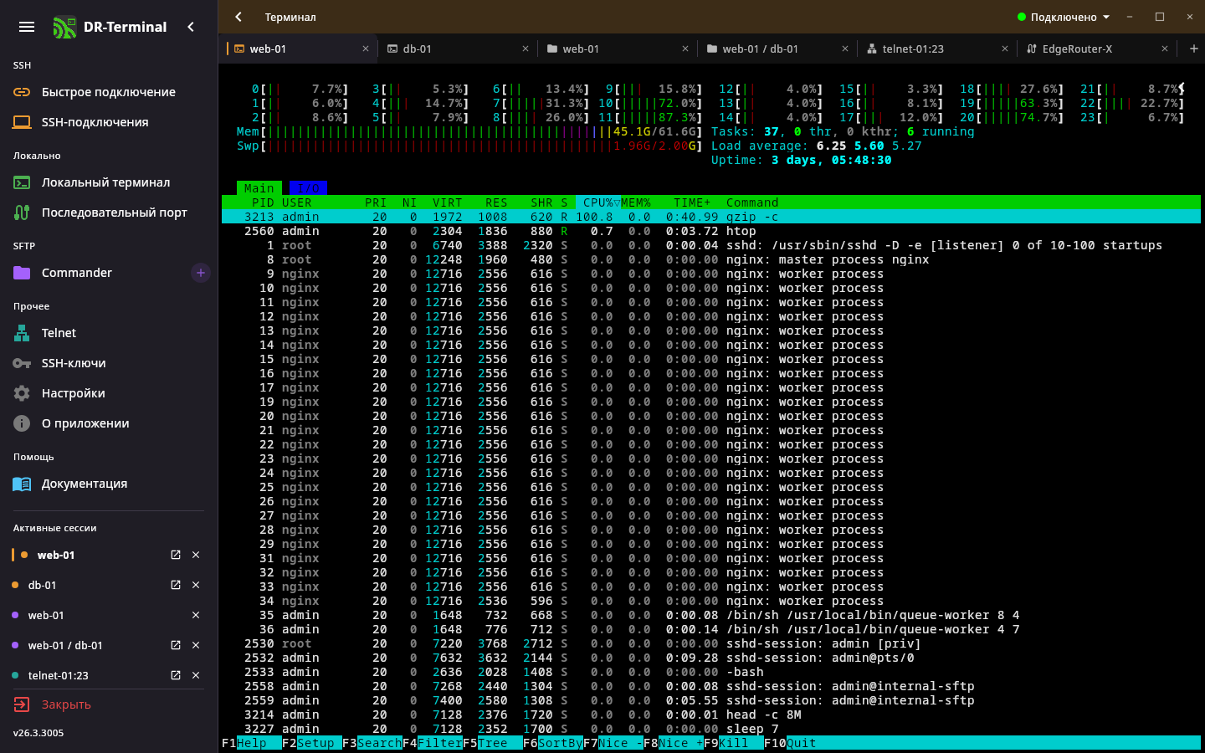Image resolution: width=1205 pixels, height=753 pixels.
Task: Close first web-01 tab
Action: point(366,49)
